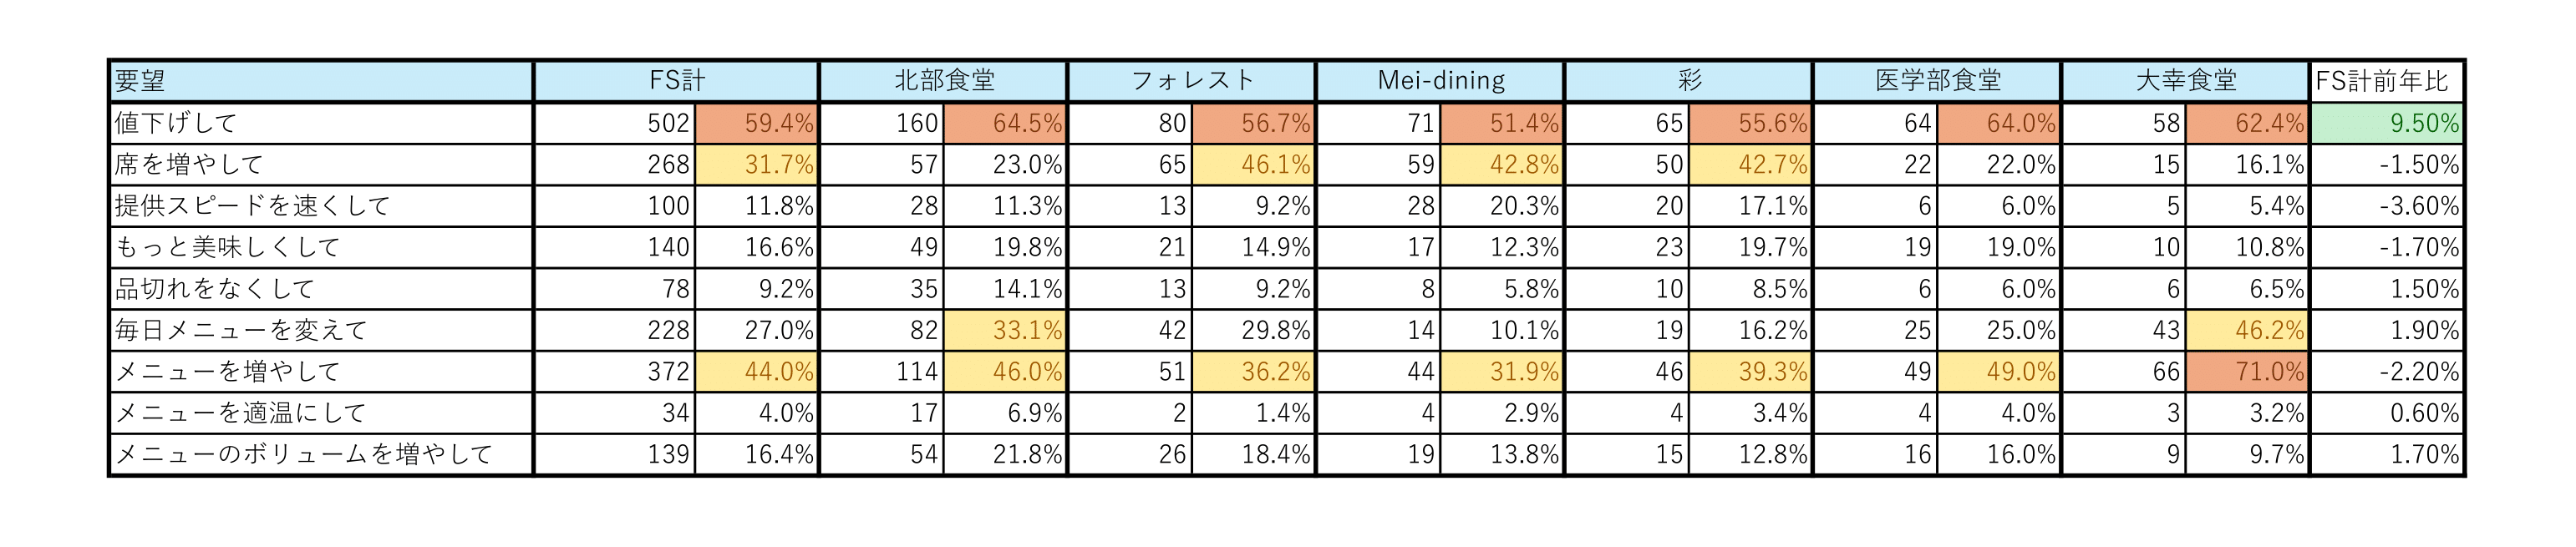Select the メニューのボリュームを増やして row label
This screenshot has height=547, width=2576.
(320, 455)
